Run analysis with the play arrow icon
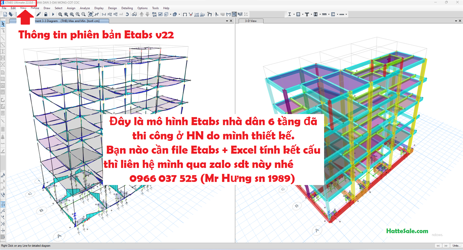This screenshot has height=250, width=463. point(53,14)
